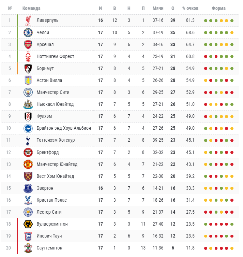Click the % очков column header
Viewport: 243px width, 257px height.
[190, 8]
